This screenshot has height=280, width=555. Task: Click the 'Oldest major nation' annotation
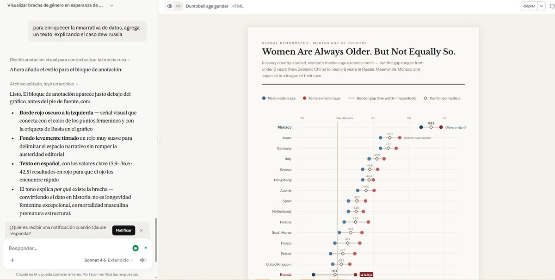417,138
